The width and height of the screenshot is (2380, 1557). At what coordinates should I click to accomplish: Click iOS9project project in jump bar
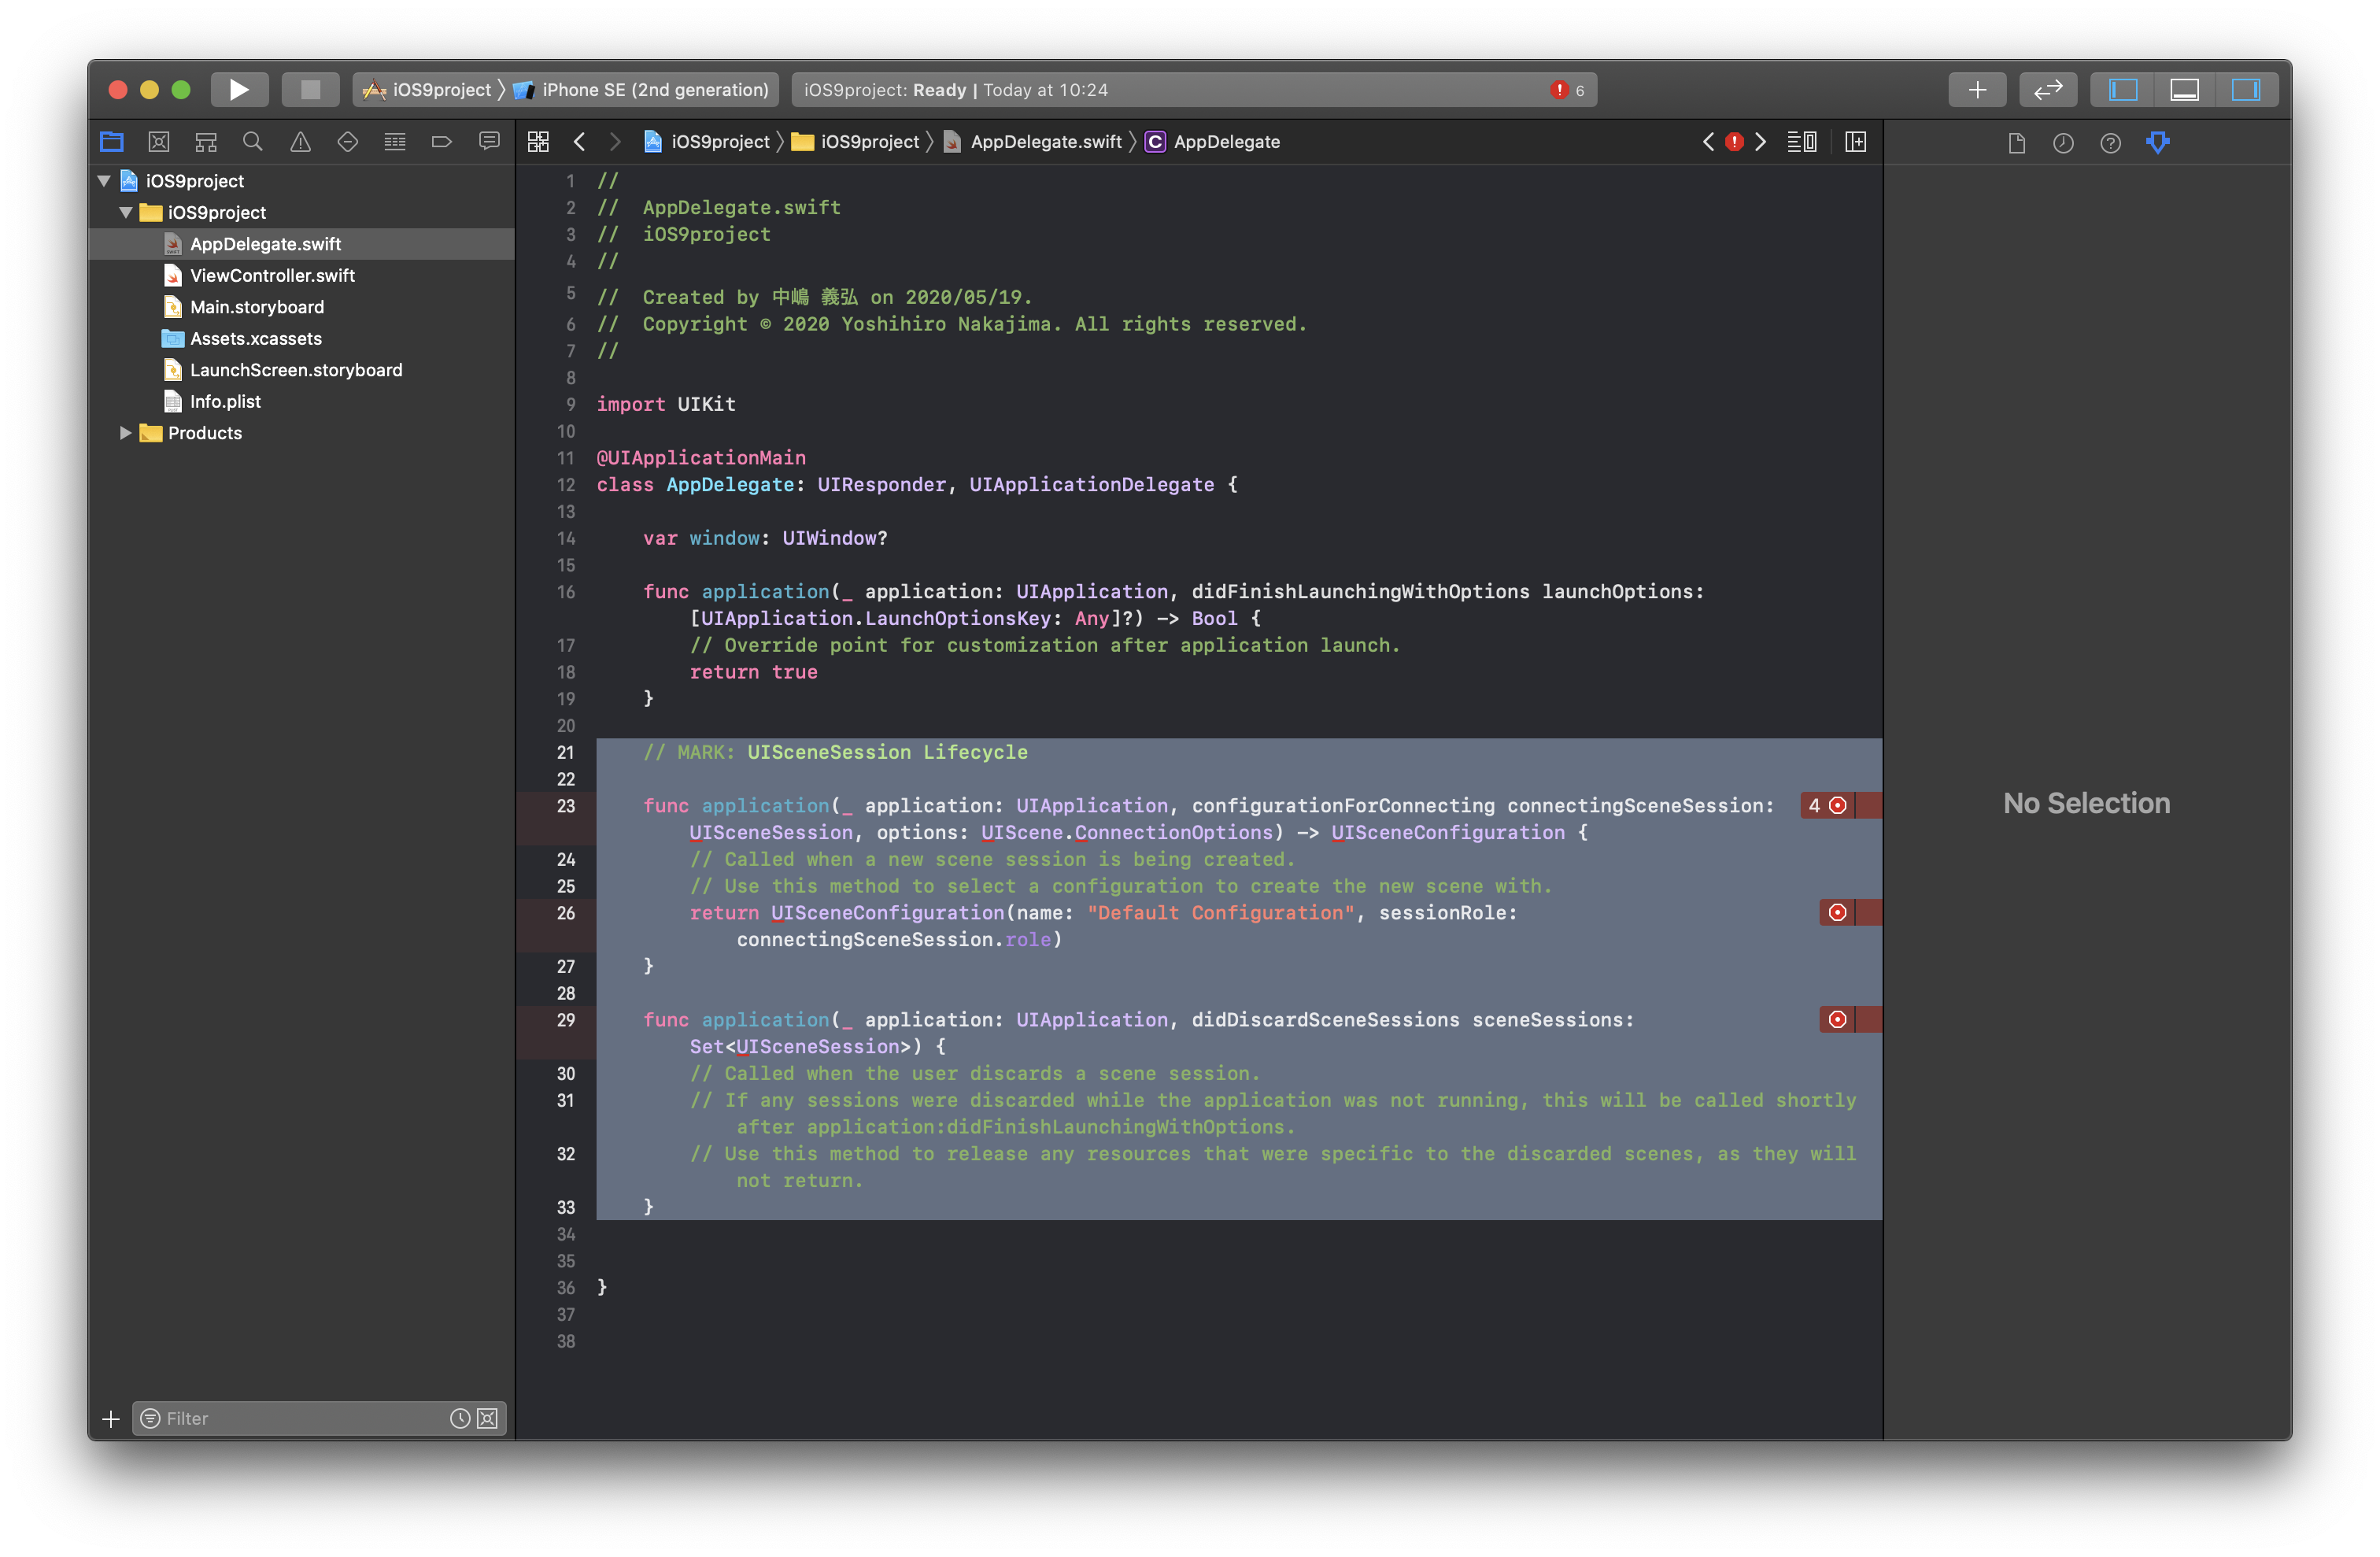point(707,142)
